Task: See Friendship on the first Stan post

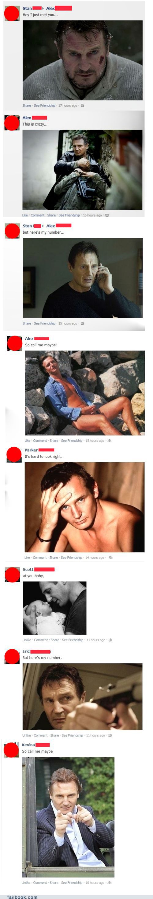Action: point(44,106)
